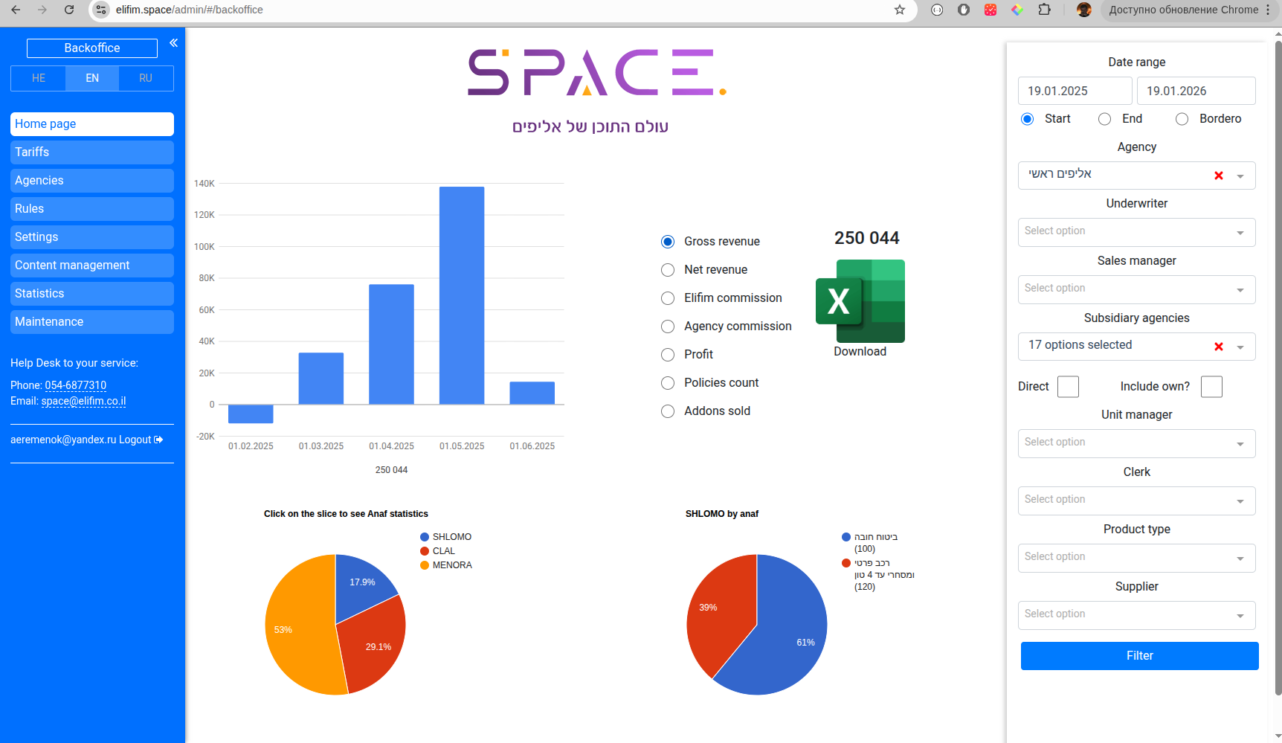Clear the Agency selection with the red X

pyautogui.click(x=1218, y=176)
